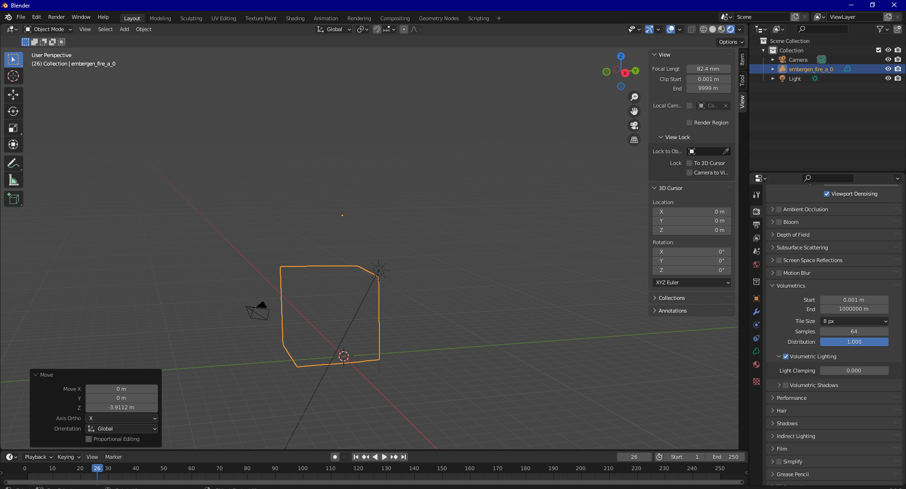
Task: Switch perspective/orthographic grid icon
Action: [x=634, y=140]
